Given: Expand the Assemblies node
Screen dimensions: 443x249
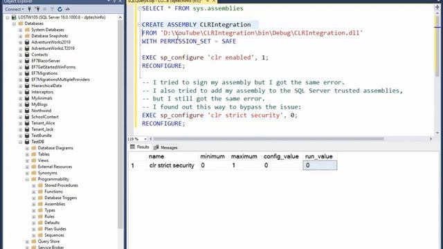Looking at the screenshot, I should (x=34, y=204).
